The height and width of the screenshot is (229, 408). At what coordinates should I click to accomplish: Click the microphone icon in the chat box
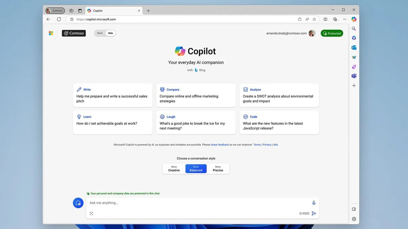pos(314,203)
